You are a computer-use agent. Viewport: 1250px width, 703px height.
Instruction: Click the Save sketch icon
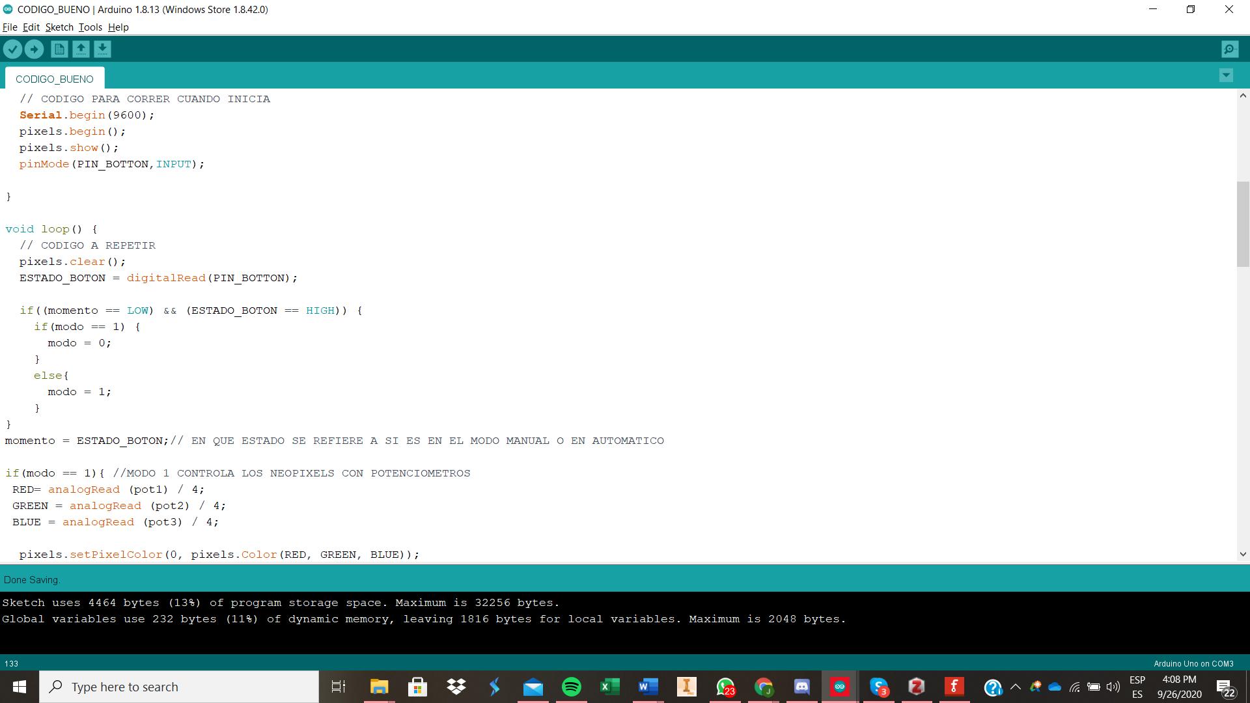point(102,49)
